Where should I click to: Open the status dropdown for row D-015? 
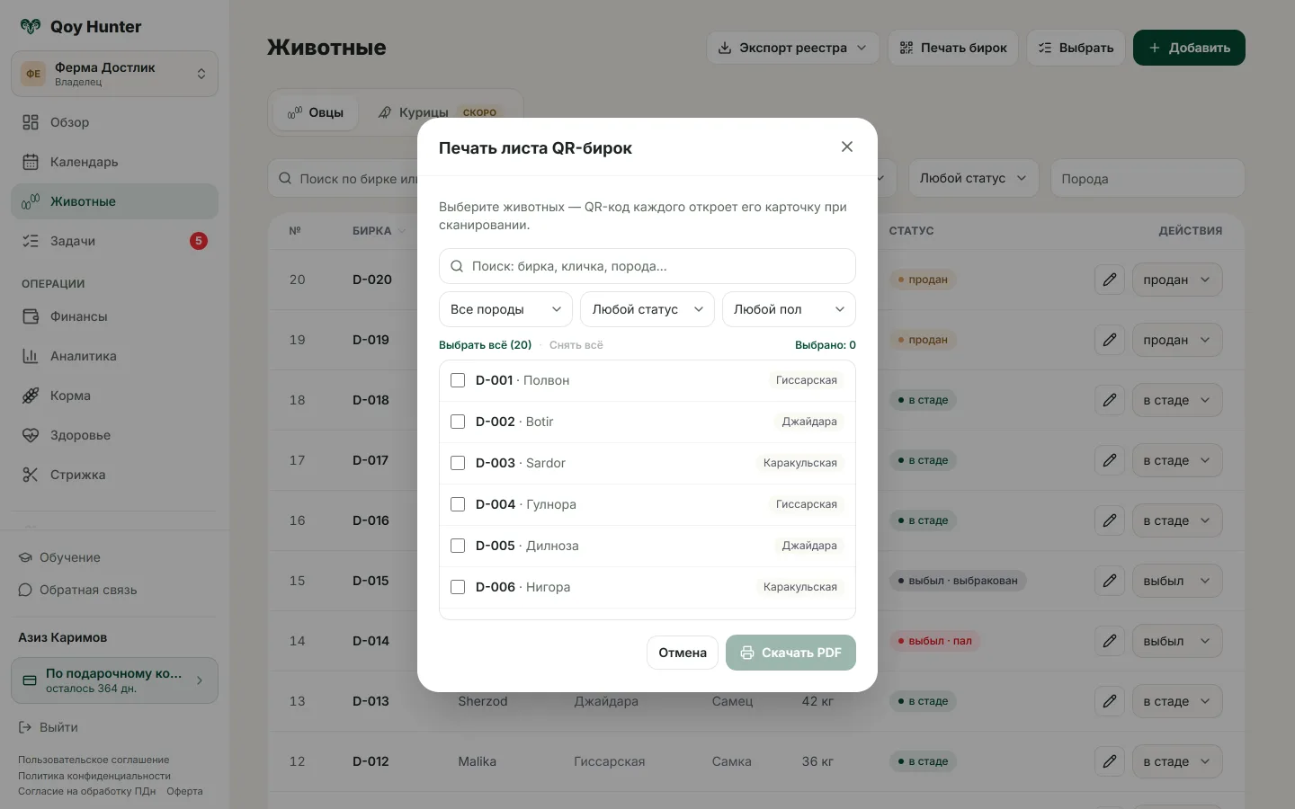tap(1177, 581)
